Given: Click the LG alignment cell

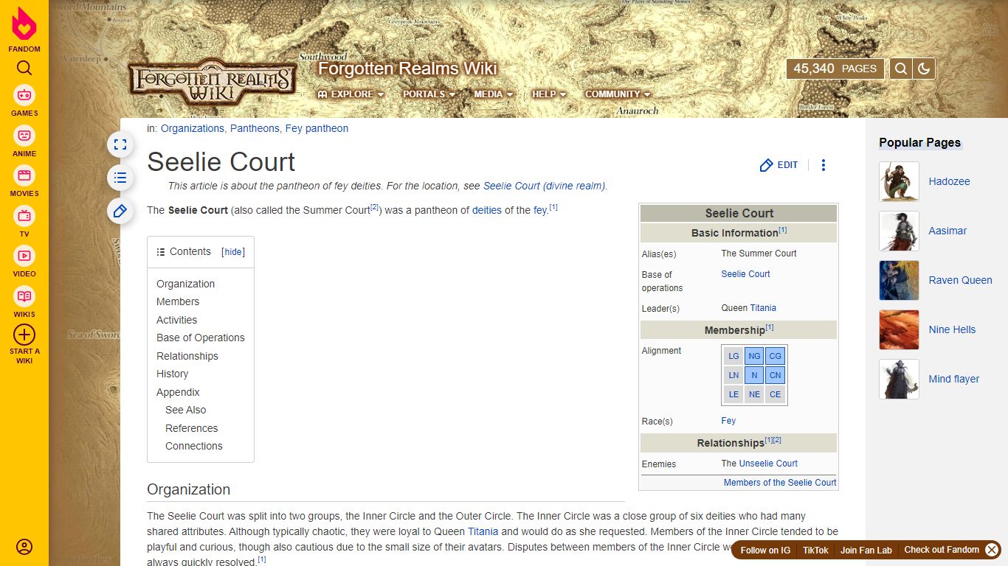Looking at the screenshot, I should tap(733, 356).
